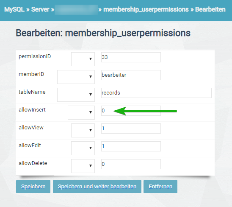Click the Speichern button

pyautogui.click(x=33, y=187)
